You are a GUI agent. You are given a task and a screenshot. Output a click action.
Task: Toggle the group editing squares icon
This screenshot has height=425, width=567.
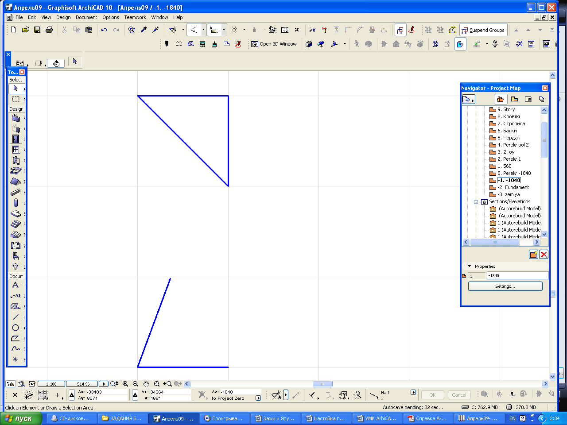pos(400,30)
